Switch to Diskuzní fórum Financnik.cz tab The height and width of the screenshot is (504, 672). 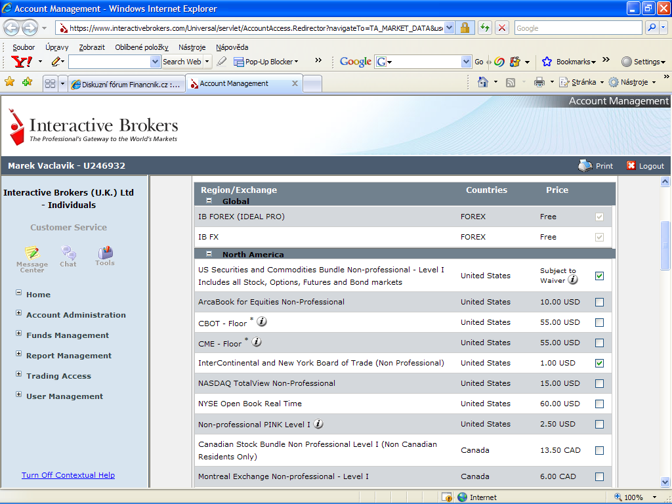[x=127, y=84]
